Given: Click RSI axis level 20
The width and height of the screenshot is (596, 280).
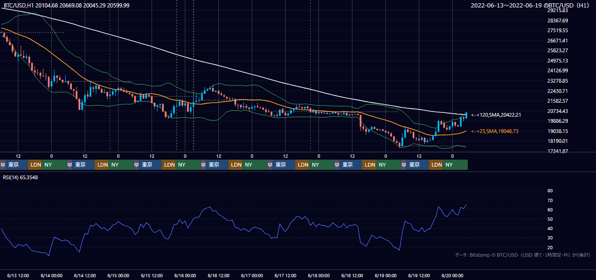Looking at the screenshot, I should tap(550, 247).
